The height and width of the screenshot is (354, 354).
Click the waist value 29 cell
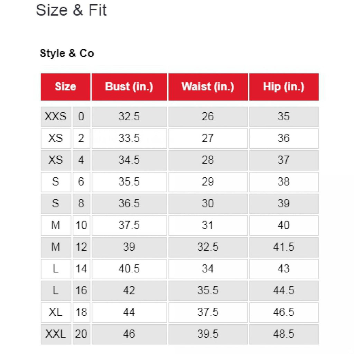pyautogui.click(x=208, y=182)
